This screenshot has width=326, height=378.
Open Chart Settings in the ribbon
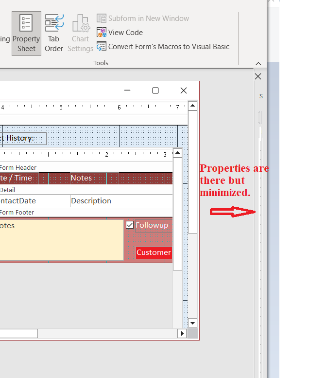(80, 33)
